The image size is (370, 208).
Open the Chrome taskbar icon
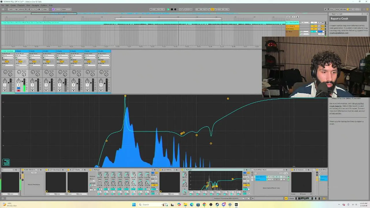(204, 205)
